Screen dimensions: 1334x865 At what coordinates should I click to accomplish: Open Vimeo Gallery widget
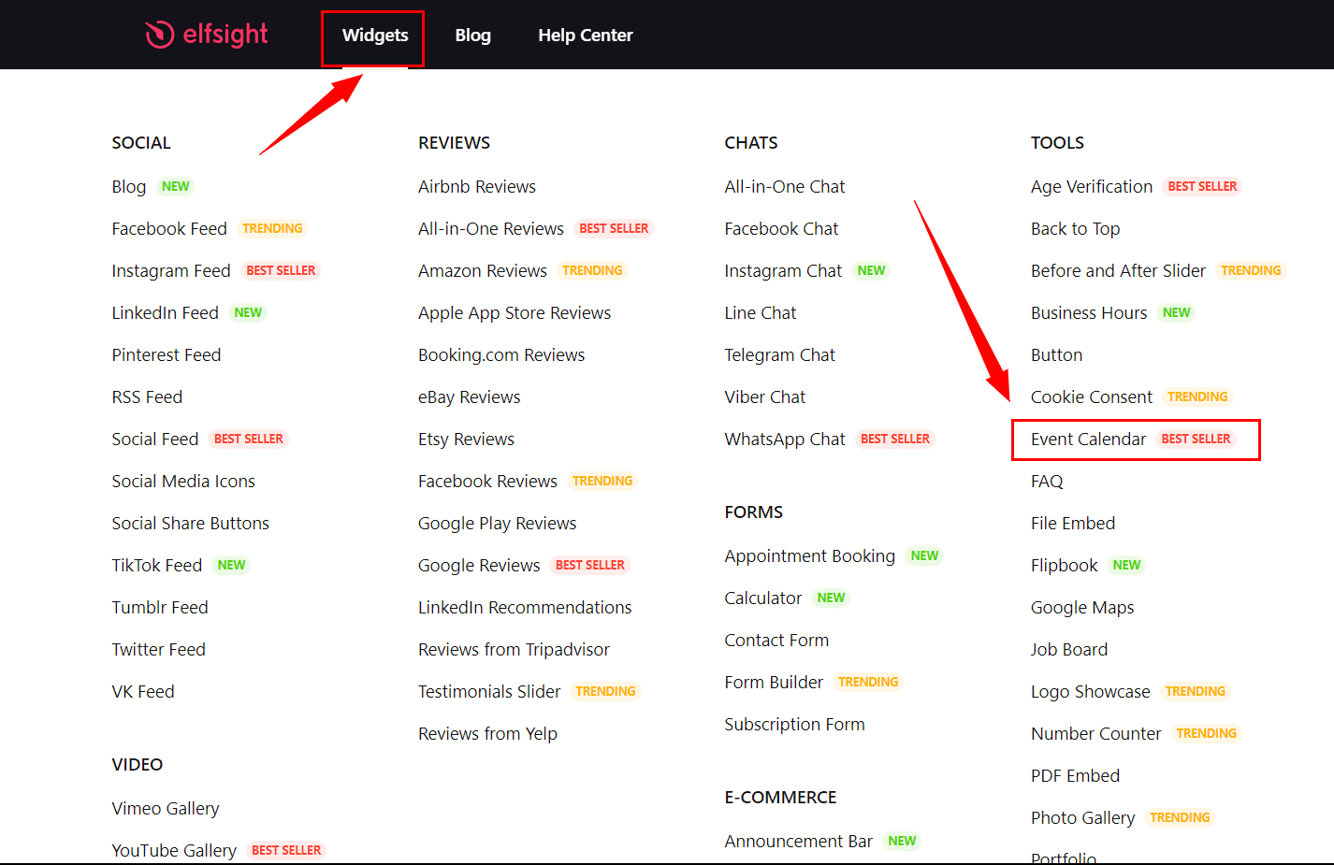pyautogui.click(x=166, y=809)
